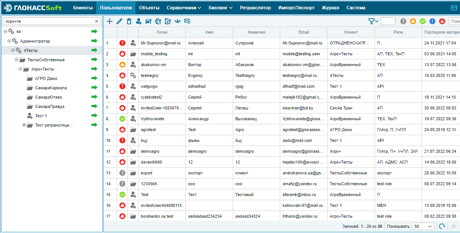Click the first-page double-arrow in the pager
Image resolution: width=460 pixels, height=233 pixels.
(x=454, y=226)
